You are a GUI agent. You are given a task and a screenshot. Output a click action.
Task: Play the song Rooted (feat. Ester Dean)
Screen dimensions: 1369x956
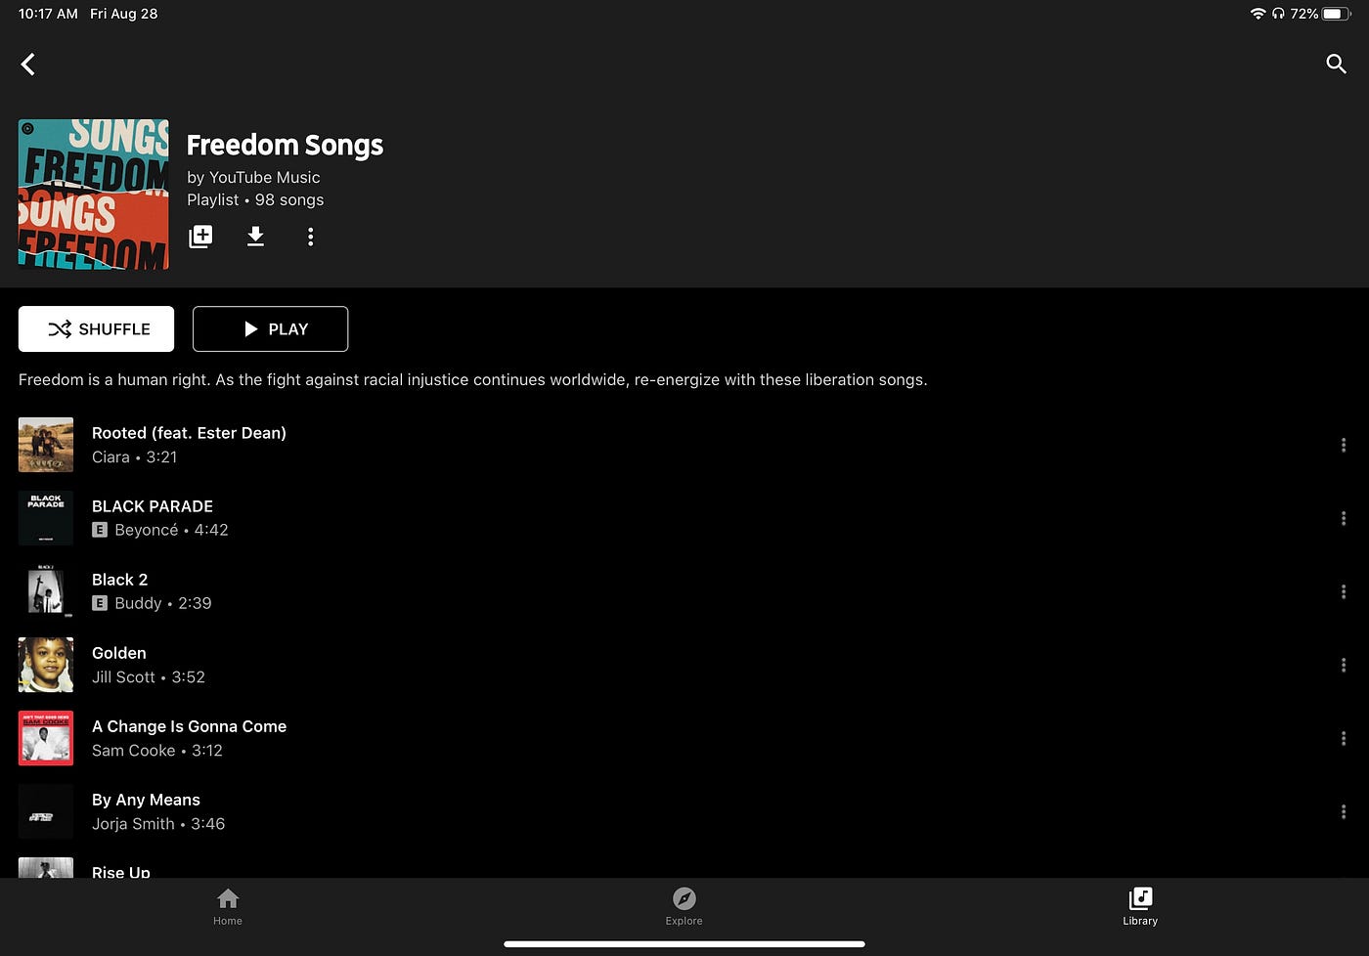point(189,433)
